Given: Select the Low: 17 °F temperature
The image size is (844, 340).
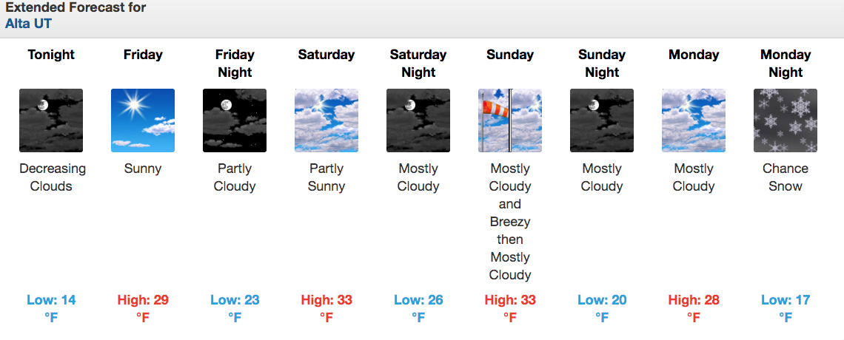Looking at the screenshot, I should [786, 309].
